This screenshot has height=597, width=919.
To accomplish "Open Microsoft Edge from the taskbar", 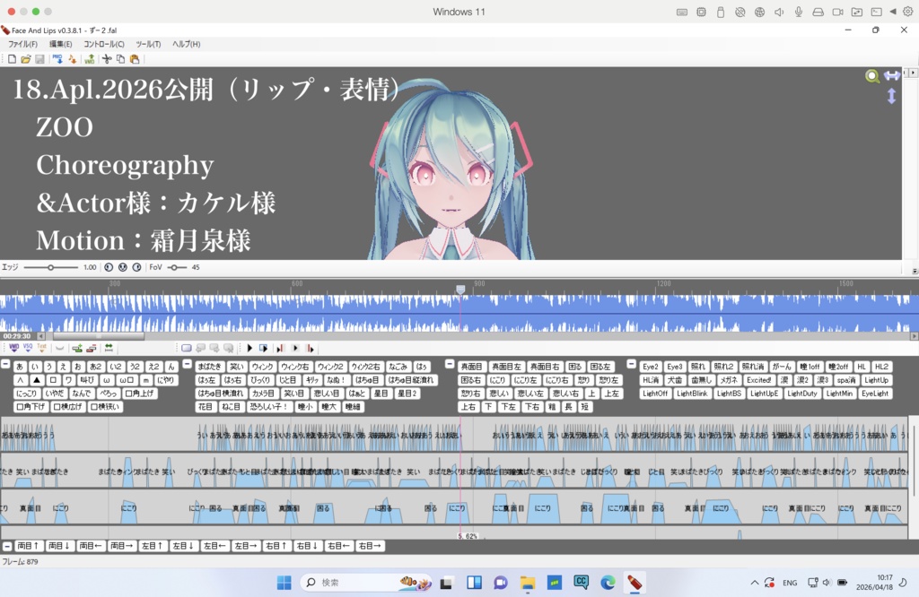I will 608,583.
